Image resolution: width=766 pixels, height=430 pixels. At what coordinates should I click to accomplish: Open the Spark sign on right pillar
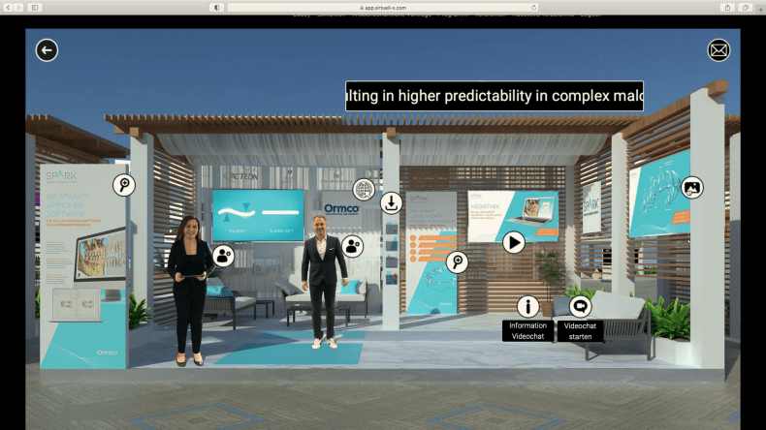coord(591,207)
